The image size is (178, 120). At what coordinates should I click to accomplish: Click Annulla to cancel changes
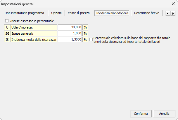(164, 113)
